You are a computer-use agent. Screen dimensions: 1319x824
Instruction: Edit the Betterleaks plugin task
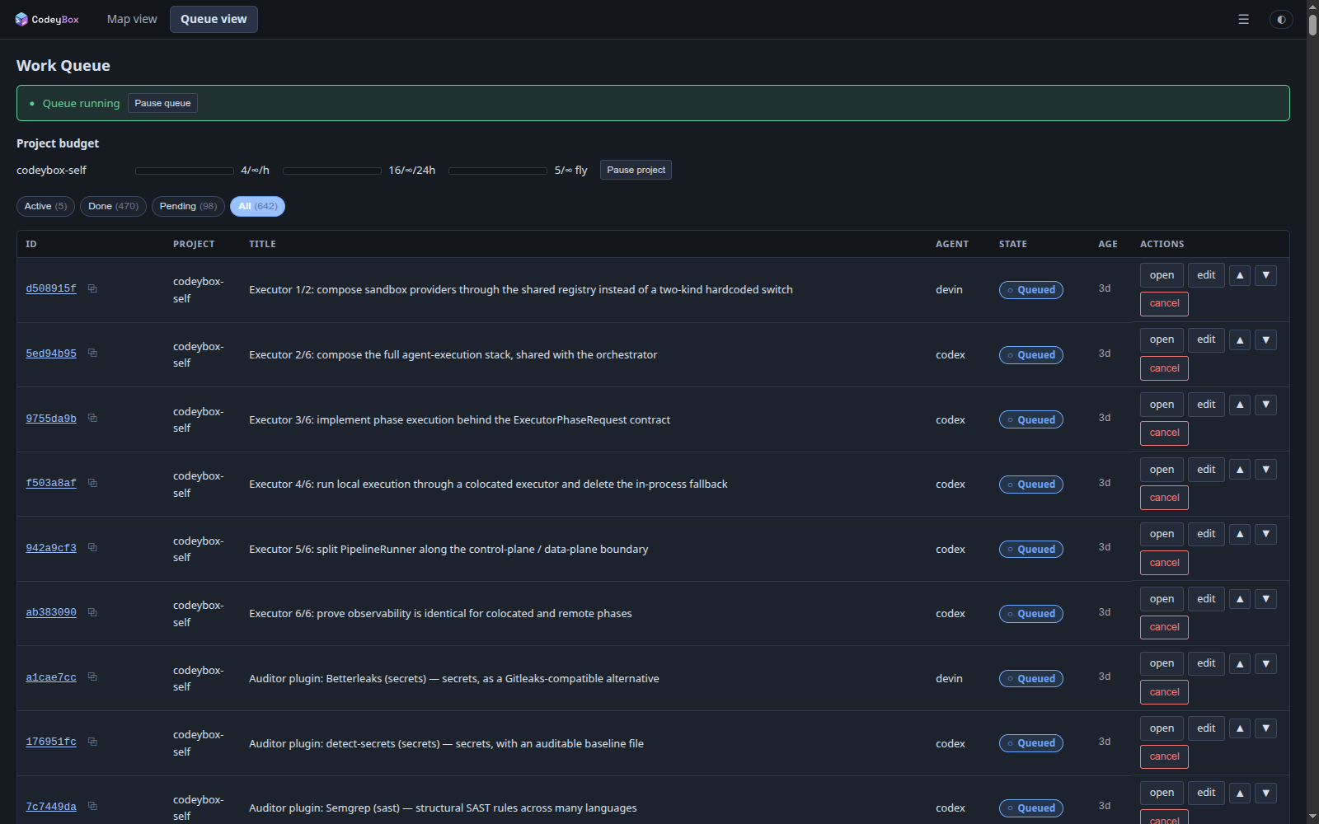point(1206,663)
